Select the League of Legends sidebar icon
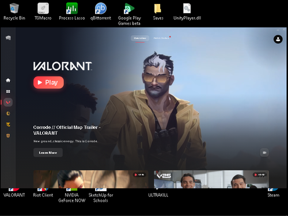This screenshot has width=288, height=216. coord(8,113)
